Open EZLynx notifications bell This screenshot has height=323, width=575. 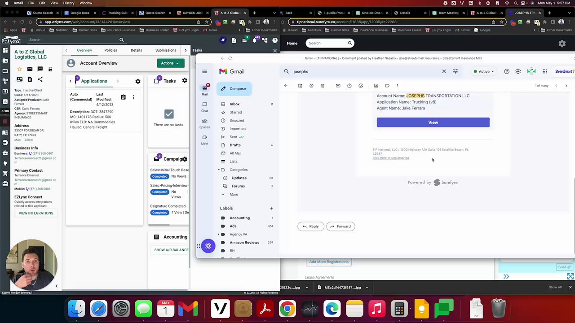point(254,40)
